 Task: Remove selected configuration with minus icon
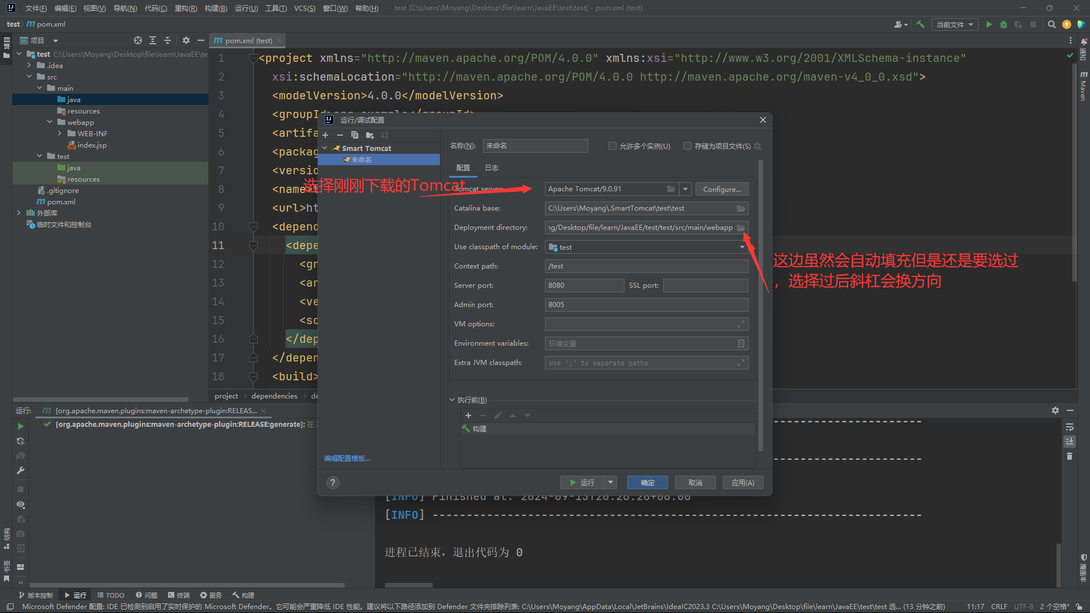tap(339, 135)
